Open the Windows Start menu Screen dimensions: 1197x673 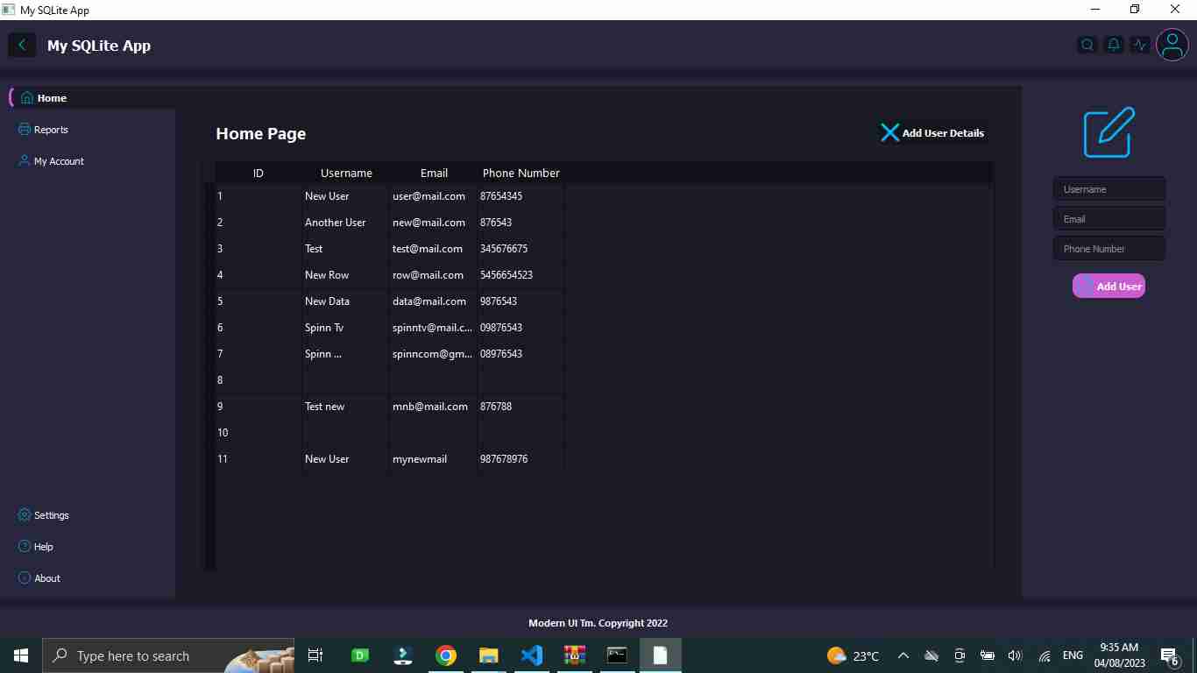[21, 655]
